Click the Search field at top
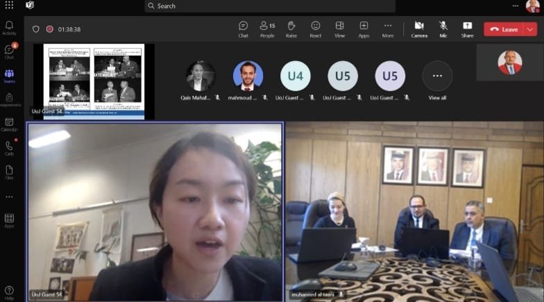This screenshot has width=544, height=302. coord(269,6)
